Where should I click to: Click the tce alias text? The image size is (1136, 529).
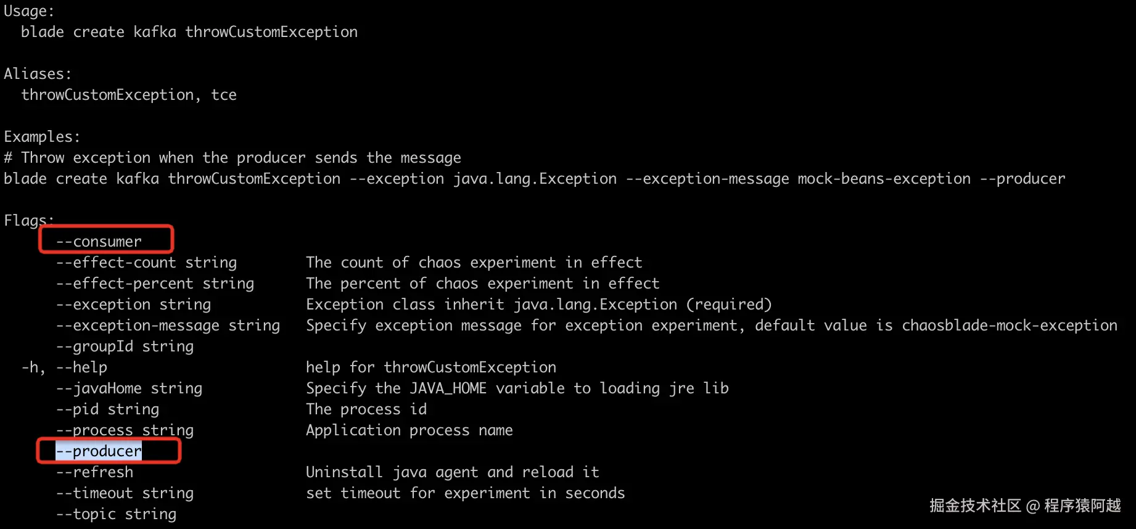click(x=223, y=95)
